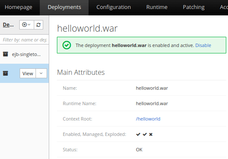The image size is (228, 159).
Task: Click the Runtime Name value helloworld.war
Action: click(152, 103)
